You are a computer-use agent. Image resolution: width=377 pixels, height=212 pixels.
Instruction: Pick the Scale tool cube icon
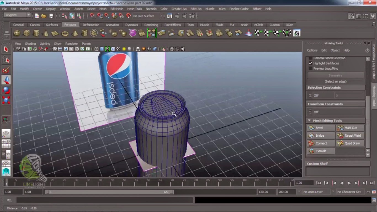[6, 100]
